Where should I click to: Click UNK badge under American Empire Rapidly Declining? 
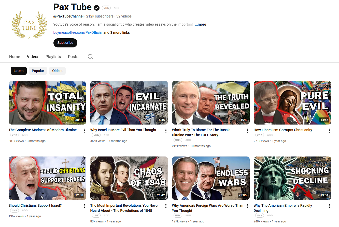pos(260,216)
